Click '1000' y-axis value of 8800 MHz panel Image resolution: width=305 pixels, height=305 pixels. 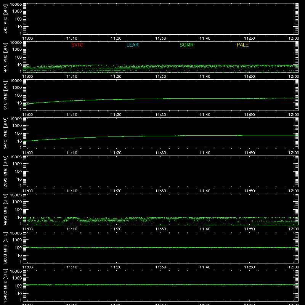(x=17, y=240)
